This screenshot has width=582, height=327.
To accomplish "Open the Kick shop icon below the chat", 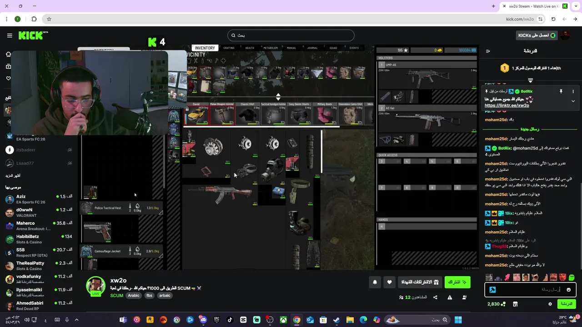I will (515, 304).
